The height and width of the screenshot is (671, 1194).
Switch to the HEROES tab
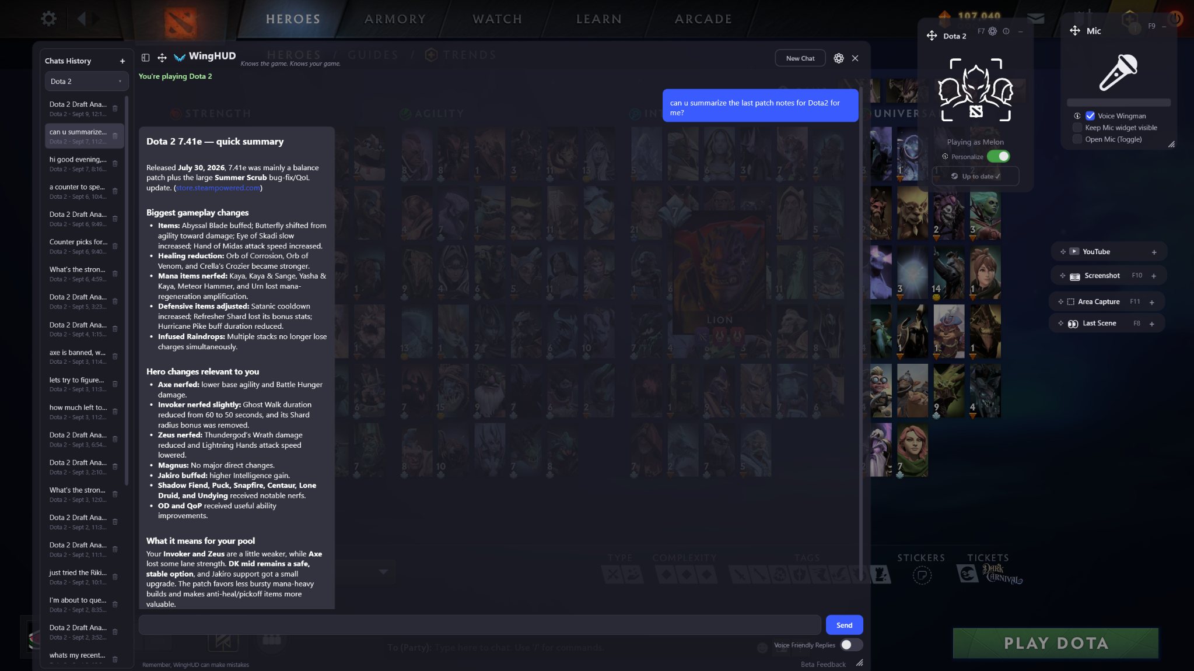coord(293,19)
